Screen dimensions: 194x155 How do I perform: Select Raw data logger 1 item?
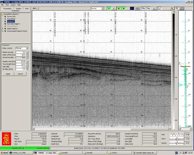coord(13,24)
